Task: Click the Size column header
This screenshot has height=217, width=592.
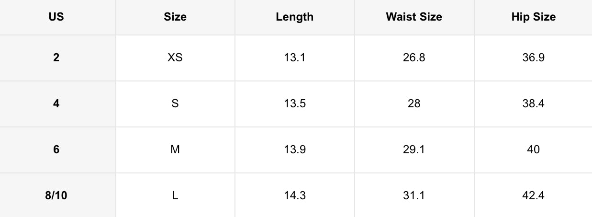Action: [175, 17]
